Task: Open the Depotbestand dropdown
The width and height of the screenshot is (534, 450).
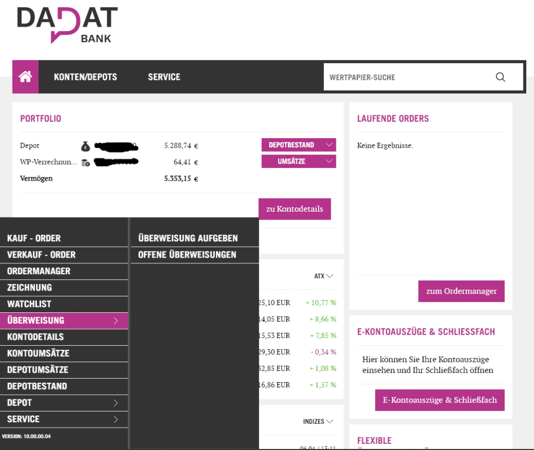Action: pyautogui.click(x=298, y=145)
